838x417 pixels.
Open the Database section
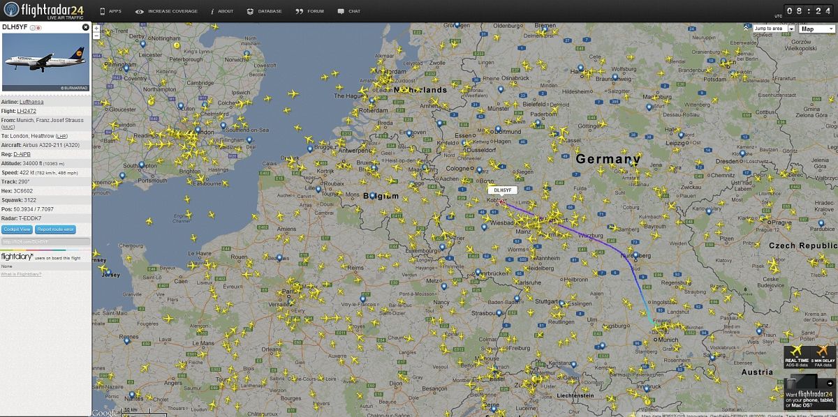tap(265, 11)
